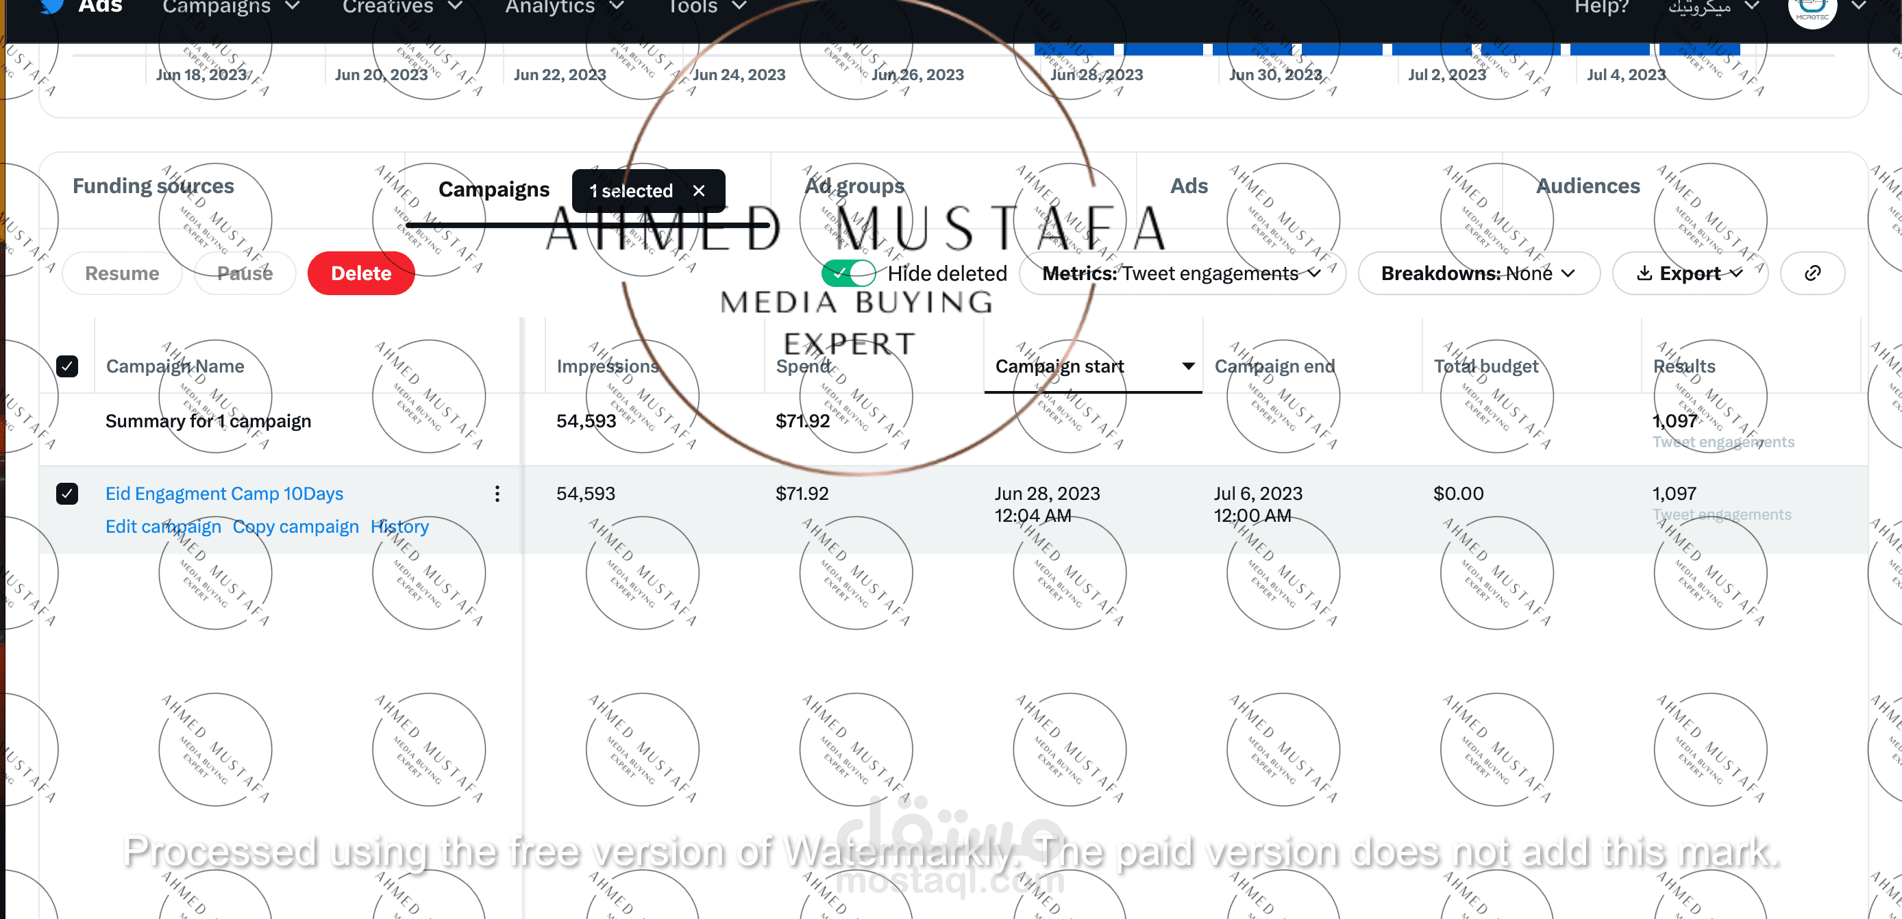
Task: Switch to the Funding sources tab
Action: click(153, 186)
